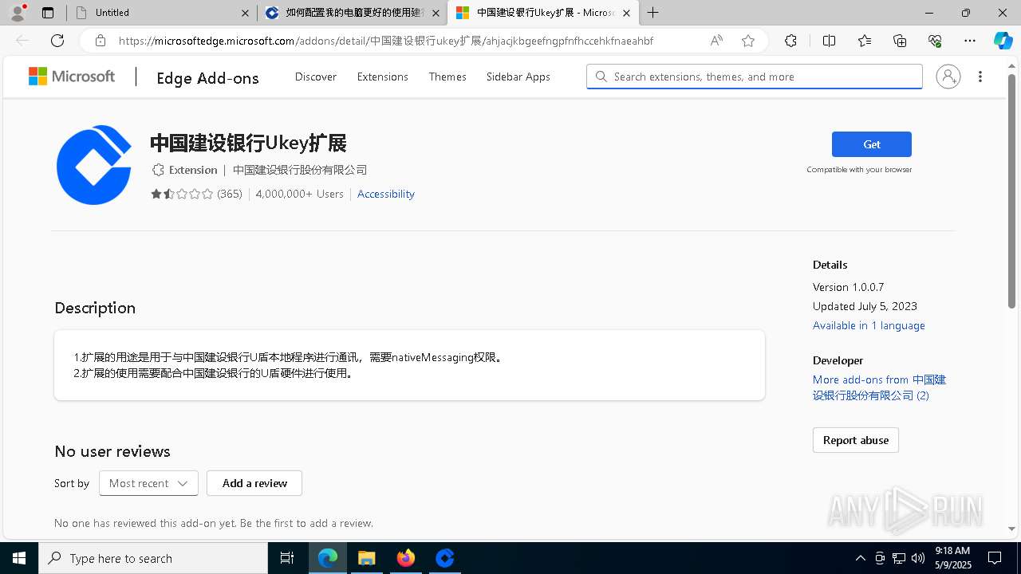This screenshot has width=1021, height=574.
Task: Open the Extensions puzzle icon
Action: click(790, 41)
